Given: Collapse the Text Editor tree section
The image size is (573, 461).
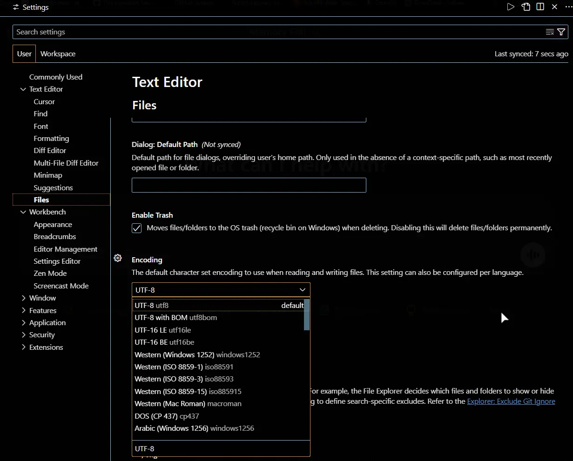Looking at the screenshot, I should [23, 89].
